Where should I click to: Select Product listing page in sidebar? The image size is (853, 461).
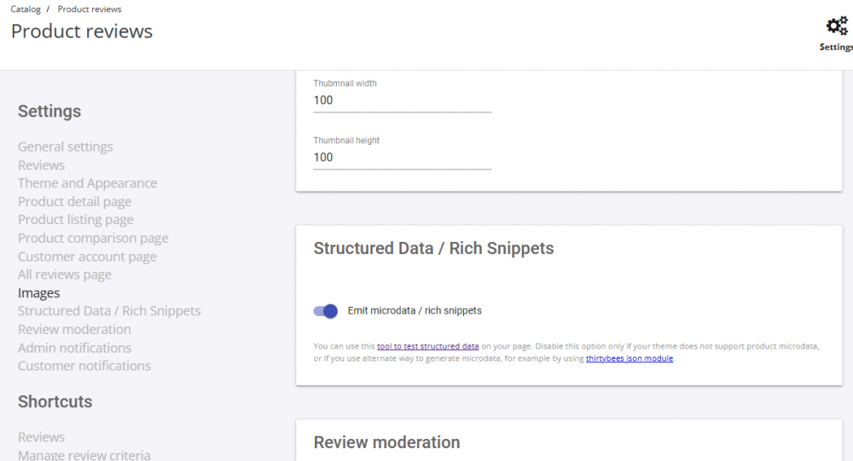75,220
